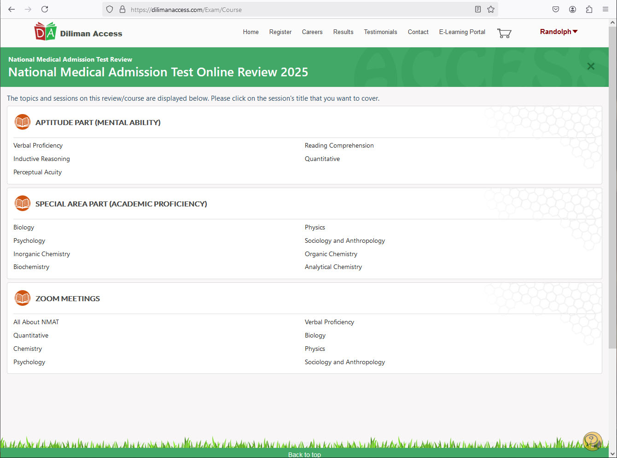
Task: Select the Results navigation link
Action: (343, 32)
